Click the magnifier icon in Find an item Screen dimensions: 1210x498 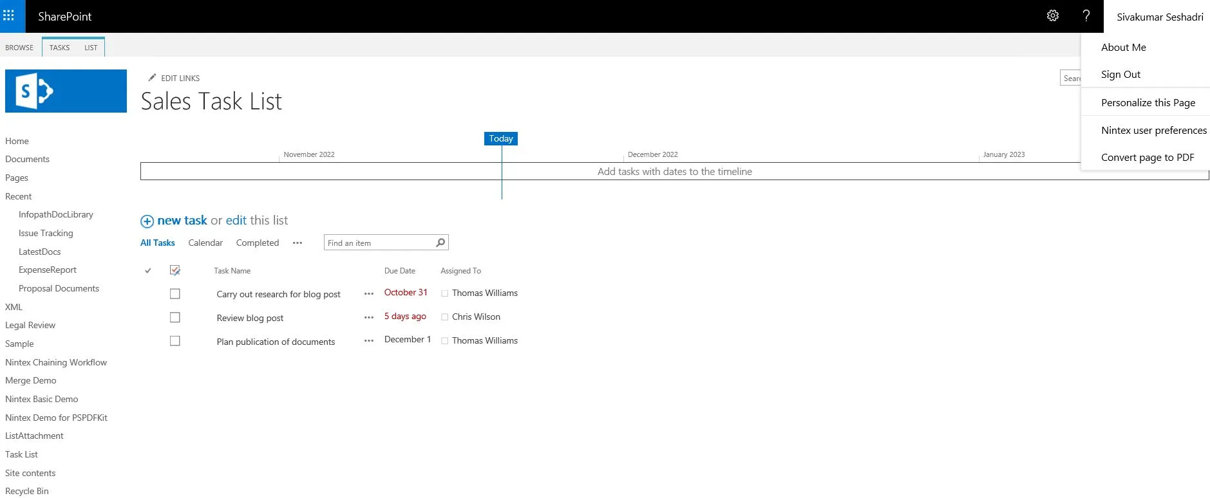pos(440,243)
